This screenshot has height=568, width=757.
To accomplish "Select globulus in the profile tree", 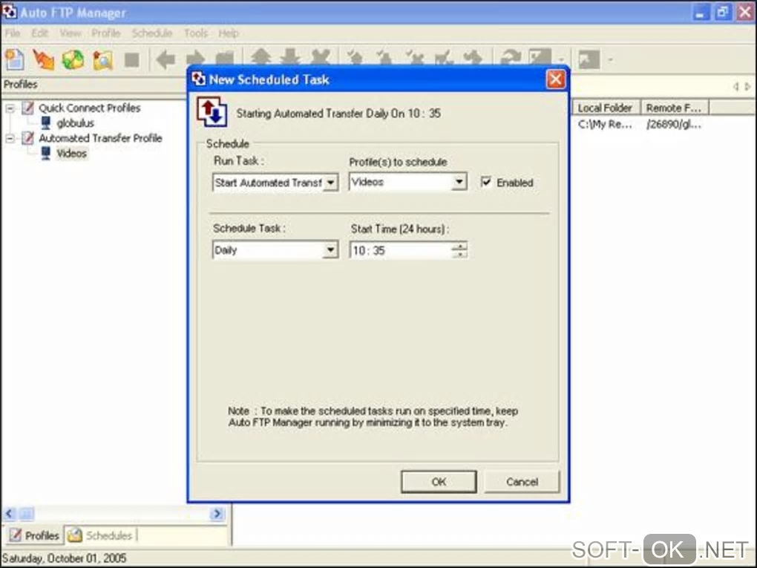I will coord(75,123).
